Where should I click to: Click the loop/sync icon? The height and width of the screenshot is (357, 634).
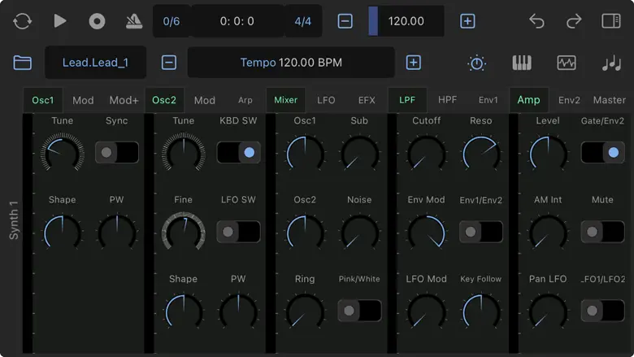[x=22, y=21]
